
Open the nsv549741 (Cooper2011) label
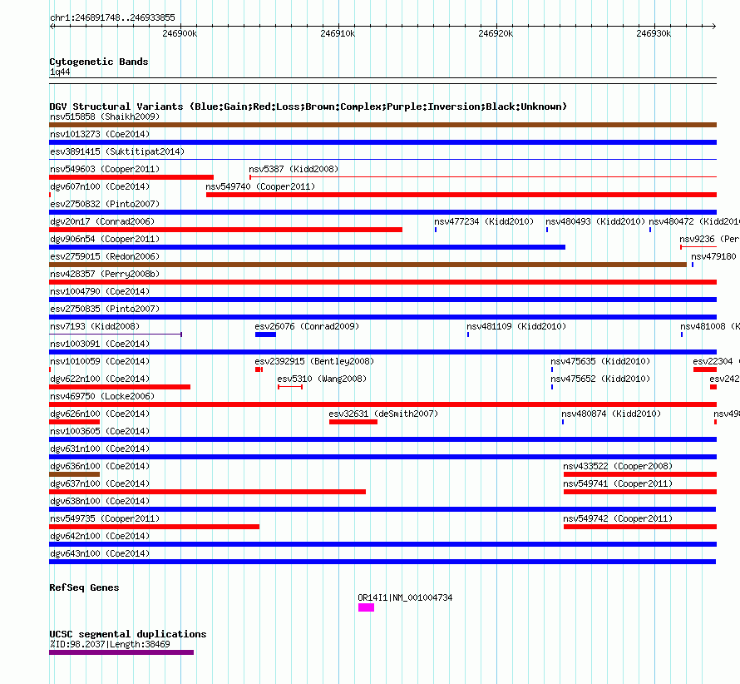[x=618, y=483]
